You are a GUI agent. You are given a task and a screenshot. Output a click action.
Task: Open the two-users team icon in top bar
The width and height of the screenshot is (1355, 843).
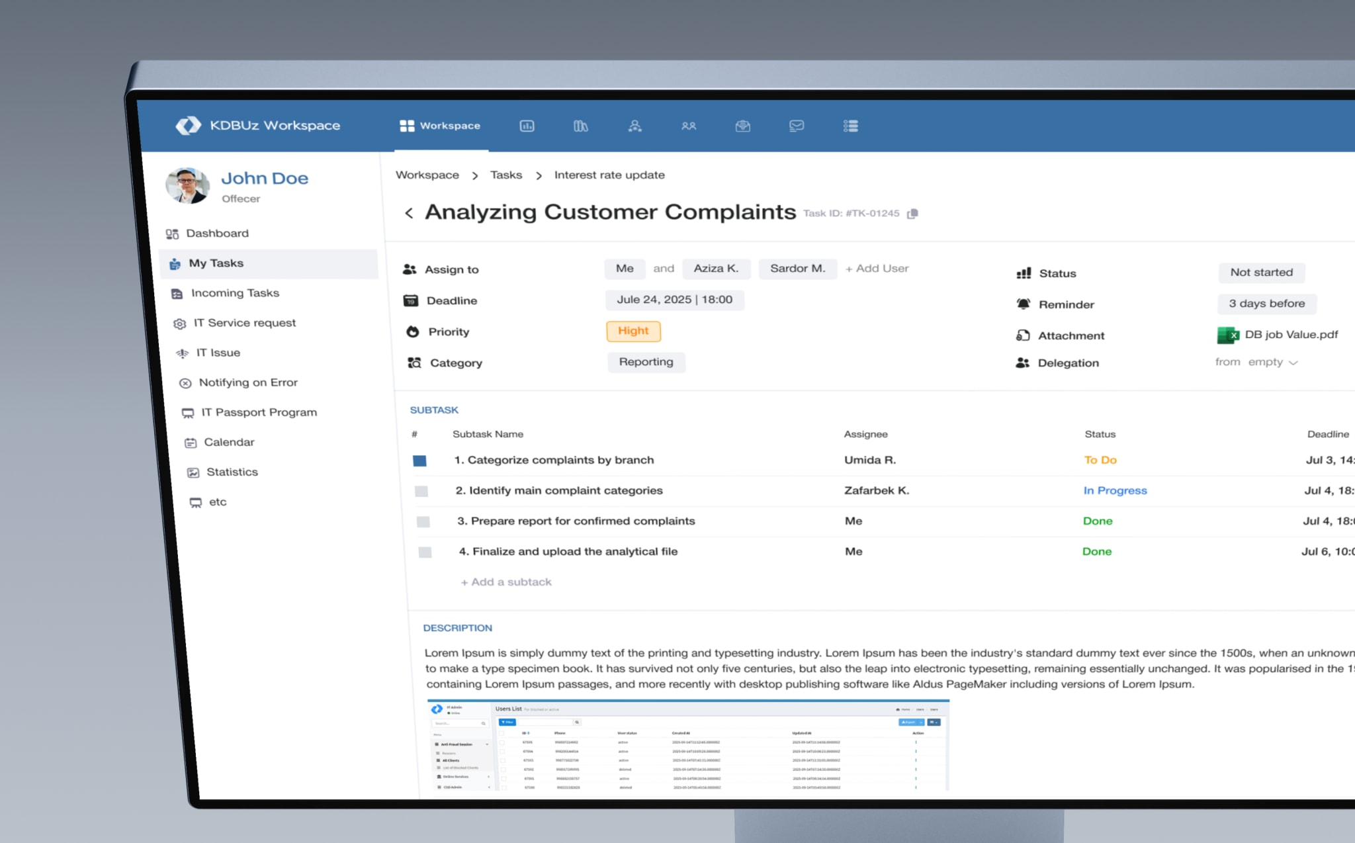pyautogui.click(x=689, y=126)
